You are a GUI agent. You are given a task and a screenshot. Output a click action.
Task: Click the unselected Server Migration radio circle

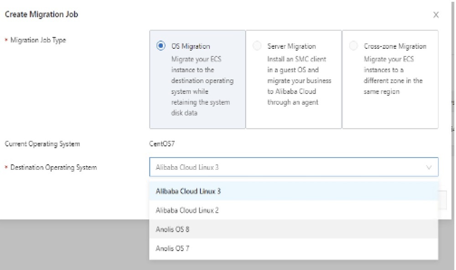257,46
